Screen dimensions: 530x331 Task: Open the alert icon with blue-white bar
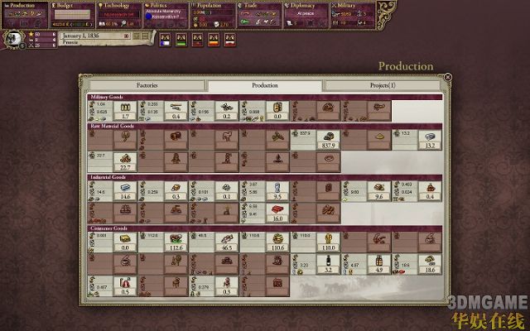165,40
